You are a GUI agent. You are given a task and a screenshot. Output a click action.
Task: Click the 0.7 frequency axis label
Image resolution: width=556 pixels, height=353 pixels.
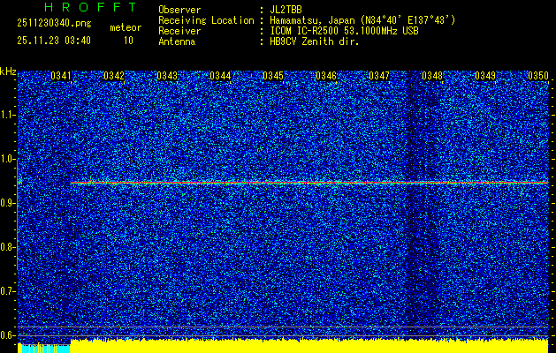[x=8, y=290]
